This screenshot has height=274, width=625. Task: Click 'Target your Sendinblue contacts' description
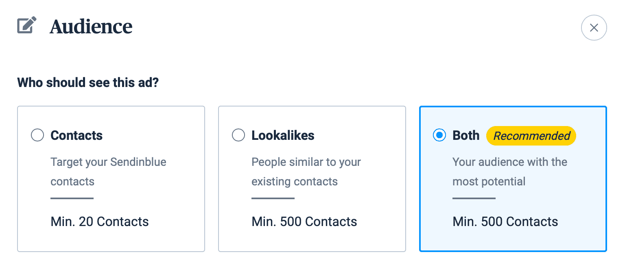pos(108,172)
